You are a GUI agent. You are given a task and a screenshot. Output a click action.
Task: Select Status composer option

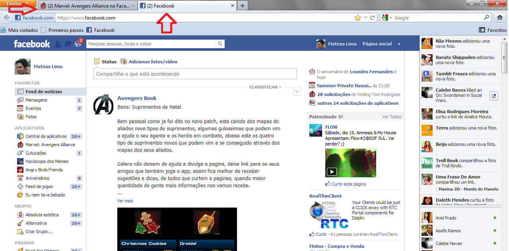point(105,62)
